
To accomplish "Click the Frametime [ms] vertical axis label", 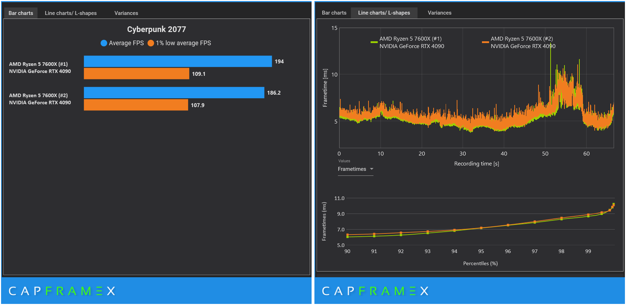I will (x=325, y=88).
